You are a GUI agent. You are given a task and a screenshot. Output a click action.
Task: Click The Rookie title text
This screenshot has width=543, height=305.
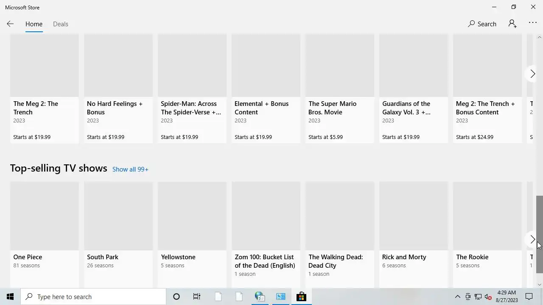472,257
